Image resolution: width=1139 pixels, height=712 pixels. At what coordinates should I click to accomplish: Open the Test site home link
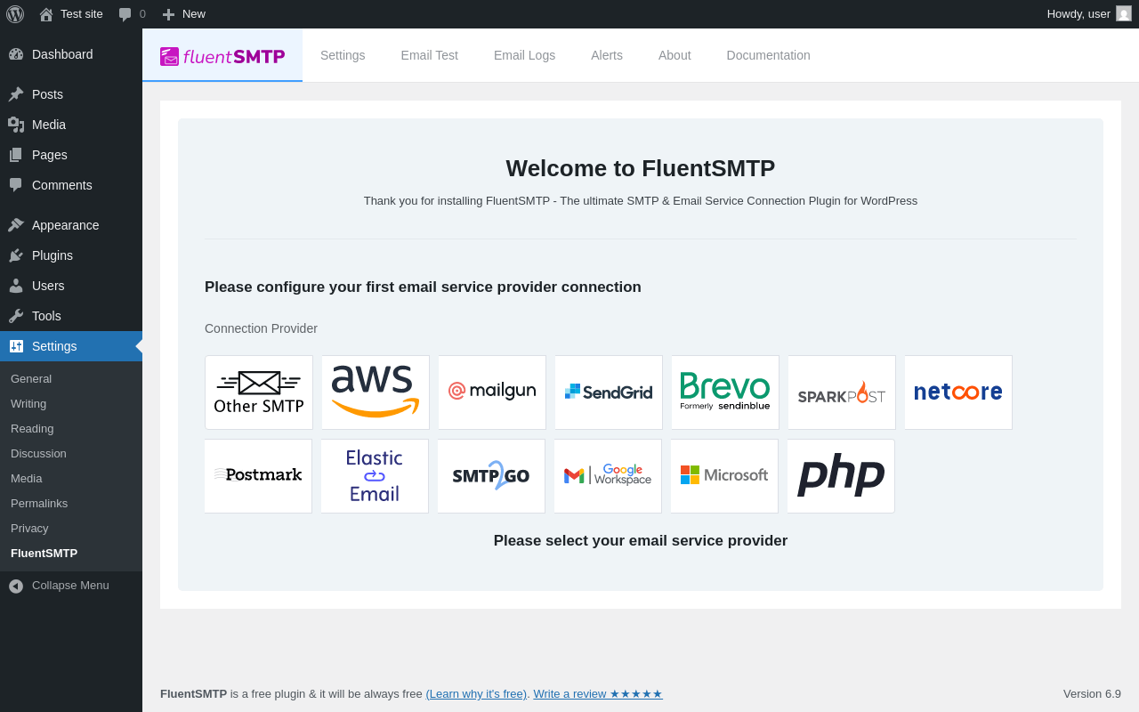71,14
